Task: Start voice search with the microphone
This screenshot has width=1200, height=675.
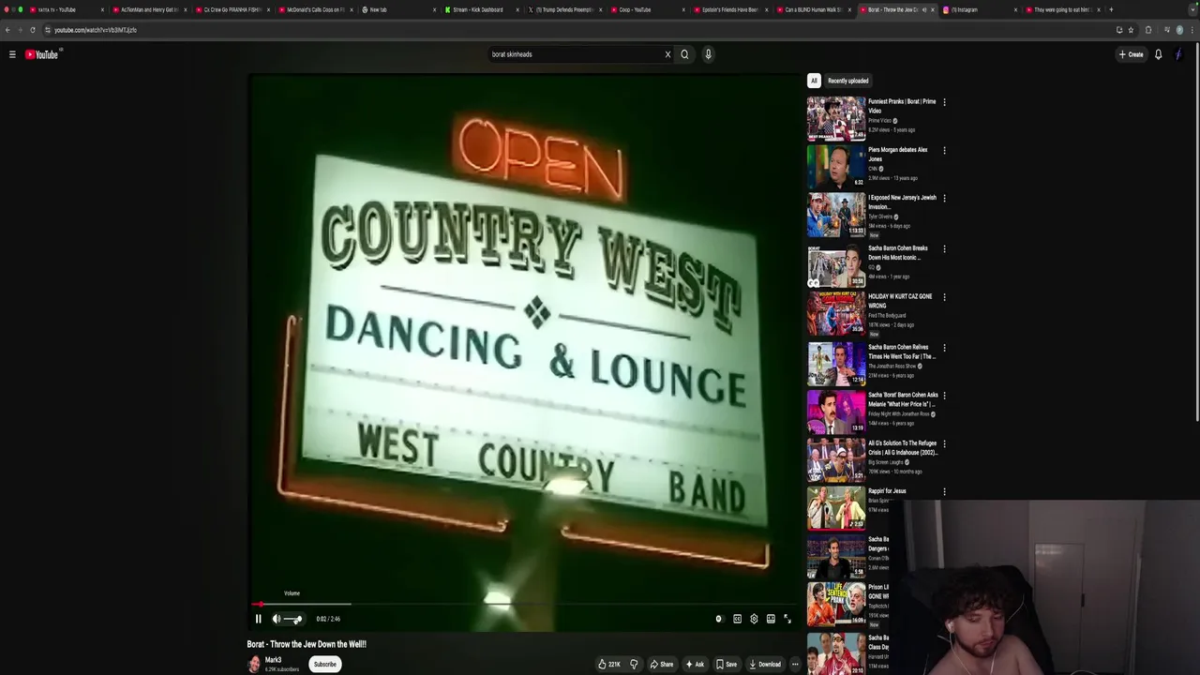Action: [708, 54]
